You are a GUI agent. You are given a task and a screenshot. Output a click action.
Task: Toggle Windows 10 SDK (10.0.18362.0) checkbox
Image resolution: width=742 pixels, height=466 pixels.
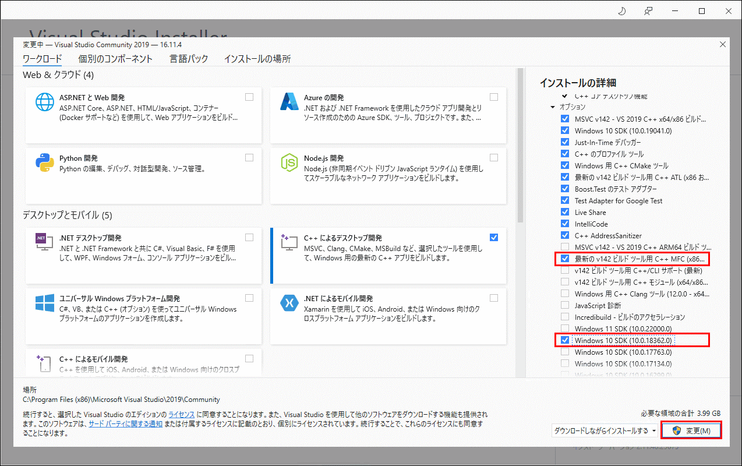coord(564,340)
